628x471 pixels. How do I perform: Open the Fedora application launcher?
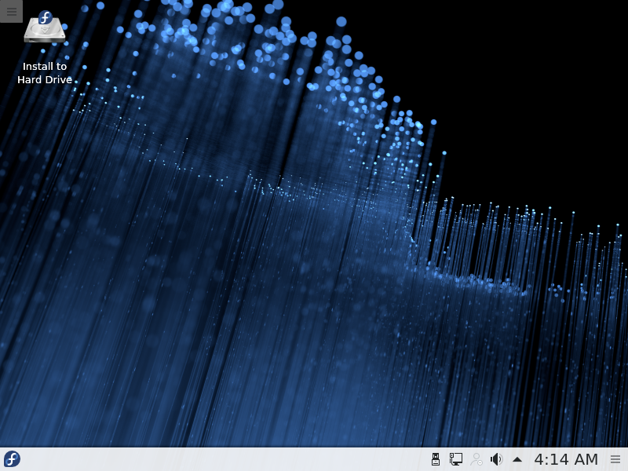pos(12,459)
